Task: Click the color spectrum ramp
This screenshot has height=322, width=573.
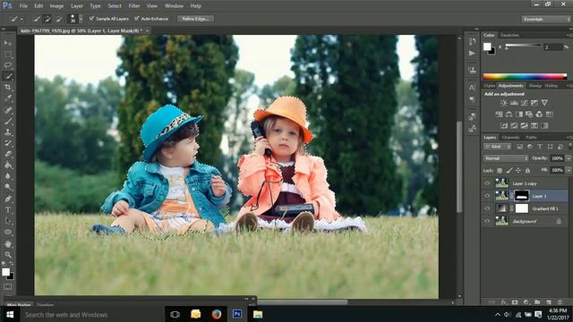Action: 525,76
